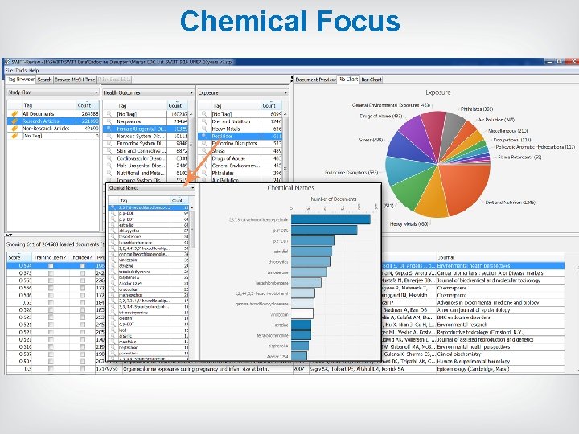Tick Included checkbox for score 0.507
The image size is (579, 434).
tap(82, 354)
